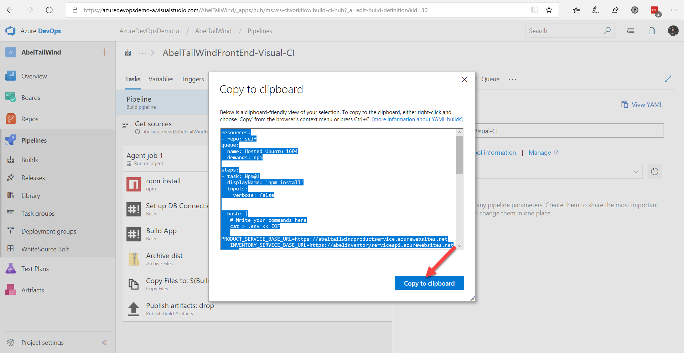684x353 pixels.
Task: Toggle full screen expand icon
Action: click(668, 79)
